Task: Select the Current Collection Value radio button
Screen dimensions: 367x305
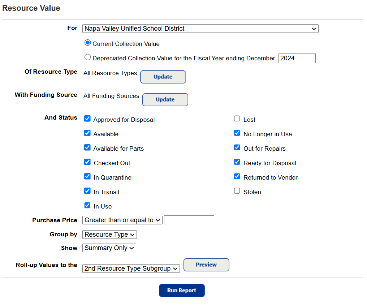Action: (87, 43)
